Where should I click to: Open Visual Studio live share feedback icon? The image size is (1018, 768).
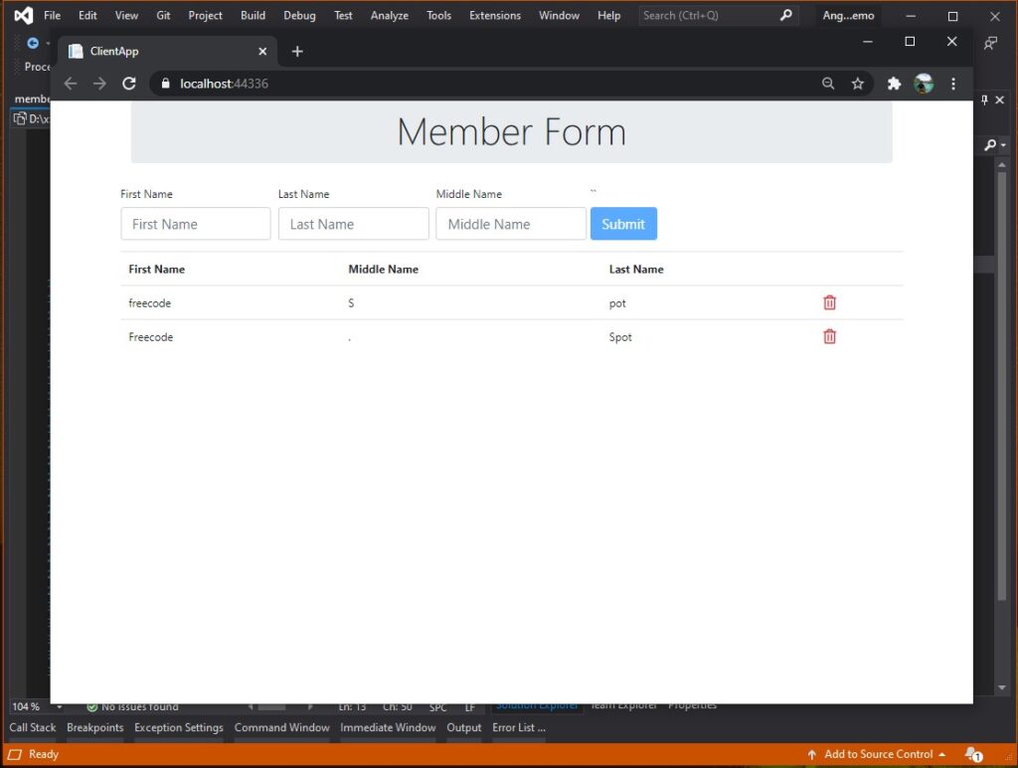point(990,44)
